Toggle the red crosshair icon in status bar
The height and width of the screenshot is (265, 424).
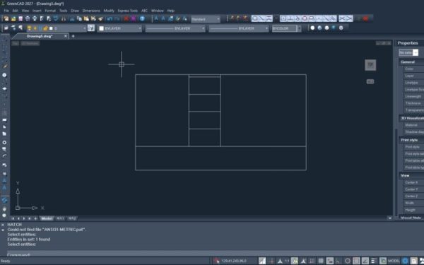click(272, 261)
